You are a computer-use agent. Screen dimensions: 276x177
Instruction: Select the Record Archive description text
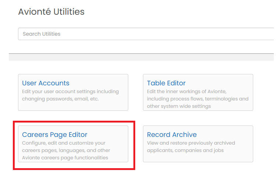[x=191, y=147]
